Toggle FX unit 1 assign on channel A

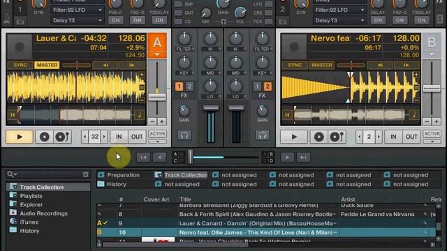(179, 86)
